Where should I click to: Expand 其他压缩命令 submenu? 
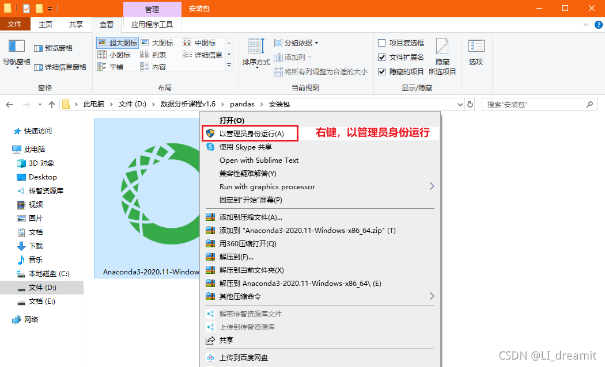click(320, 296)
